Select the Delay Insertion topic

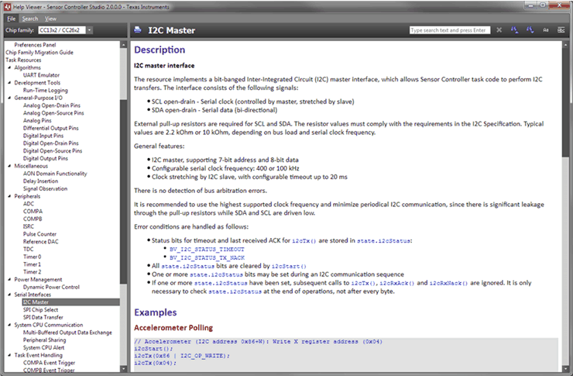pyautogui.click(x=40, y=181)
